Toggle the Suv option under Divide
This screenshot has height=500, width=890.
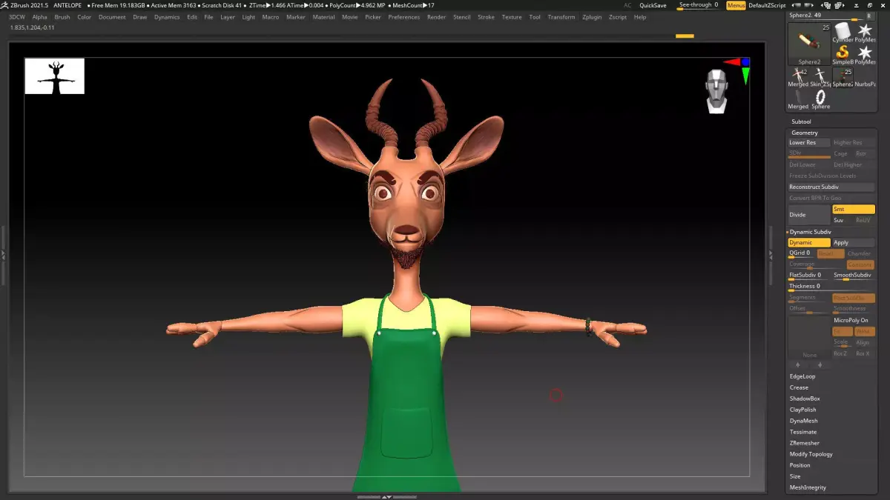(843, 220)
